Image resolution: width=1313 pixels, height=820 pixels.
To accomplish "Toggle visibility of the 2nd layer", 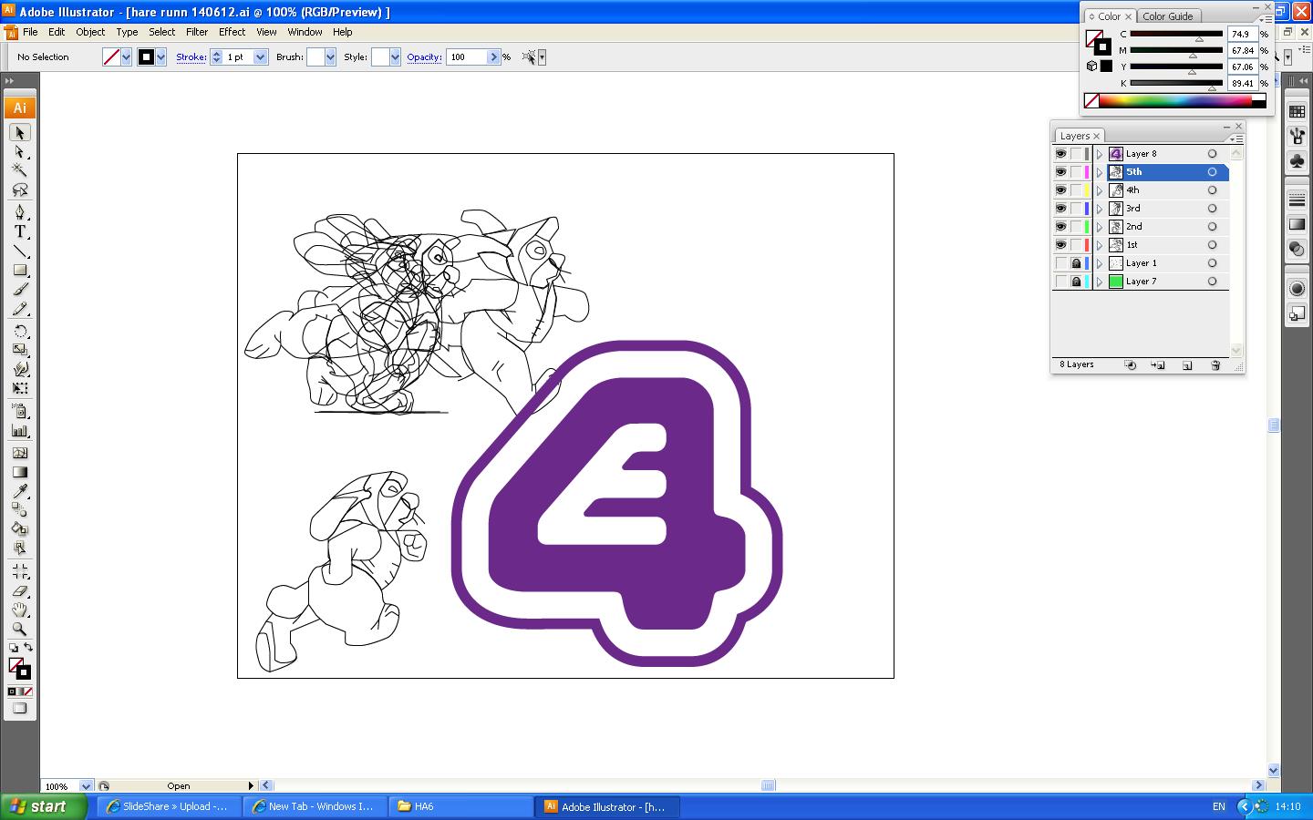I will point(1060,227).
